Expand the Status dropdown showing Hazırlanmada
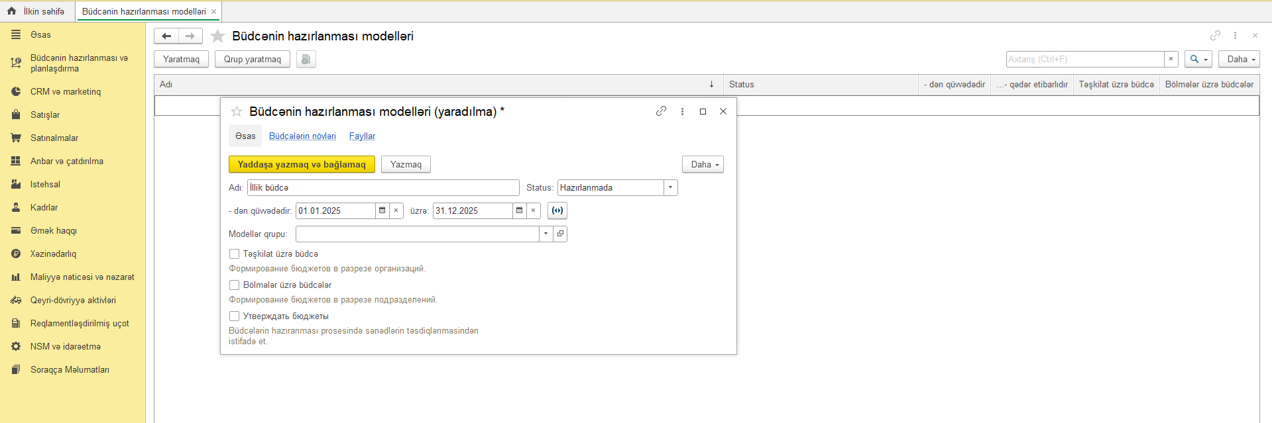Image resolution: width=1272 pixels, height=423 pixels. (x=670, y=187)
